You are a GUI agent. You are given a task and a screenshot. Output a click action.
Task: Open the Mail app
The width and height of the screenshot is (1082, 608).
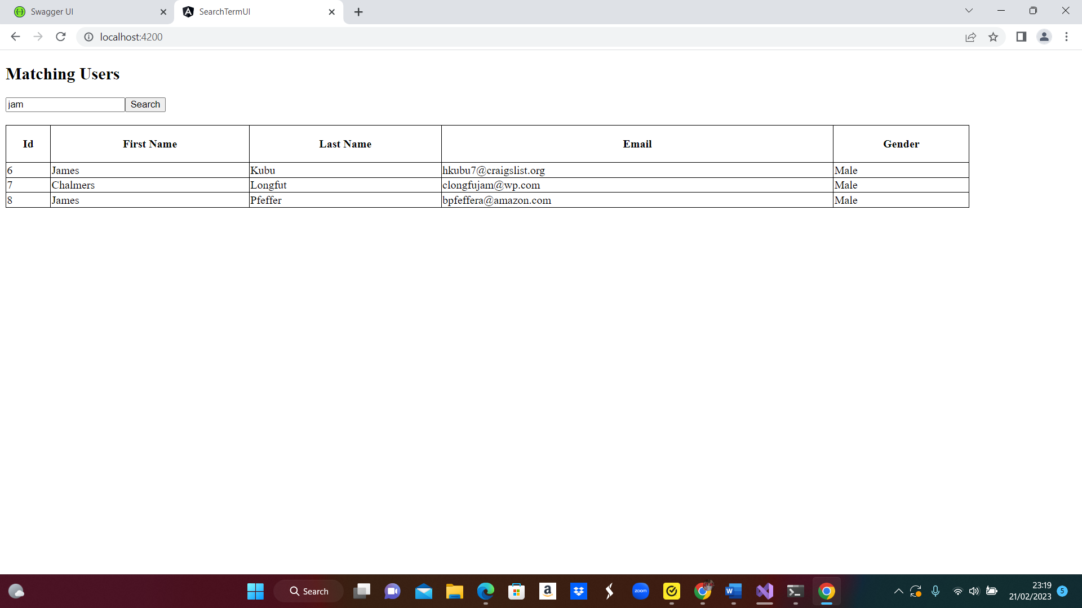424,591
